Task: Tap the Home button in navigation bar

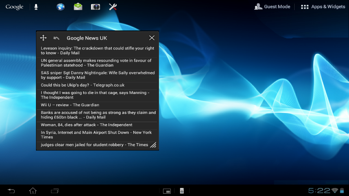Action: tap(33, 191)
